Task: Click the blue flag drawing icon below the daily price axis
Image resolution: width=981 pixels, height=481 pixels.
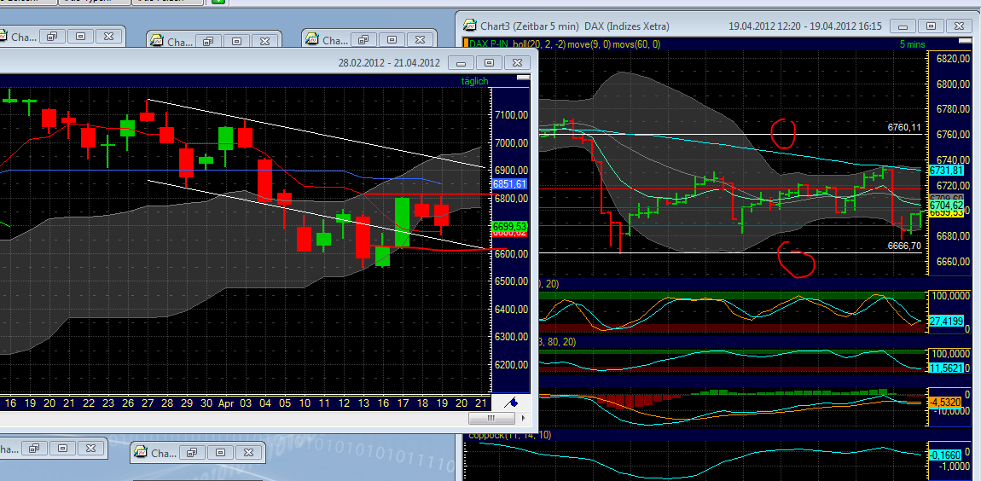Action: click(x=511, y=403)
